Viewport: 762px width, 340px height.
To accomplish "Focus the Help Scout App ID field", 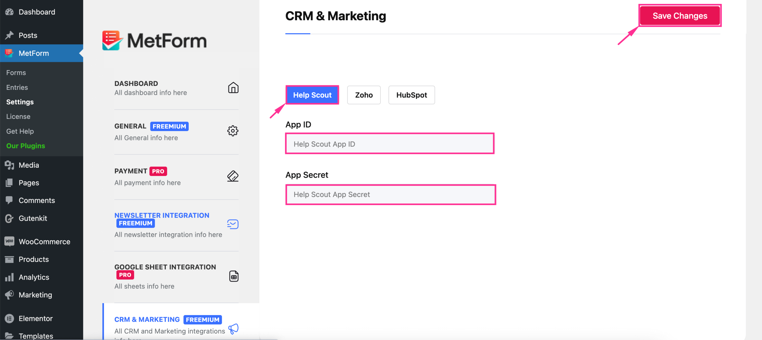I will point(390,144).
